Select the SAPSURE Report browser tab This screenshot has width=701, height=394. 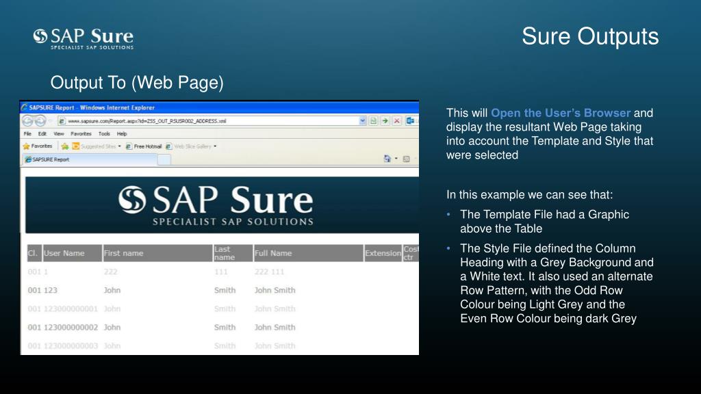click(x=90, y=159)
